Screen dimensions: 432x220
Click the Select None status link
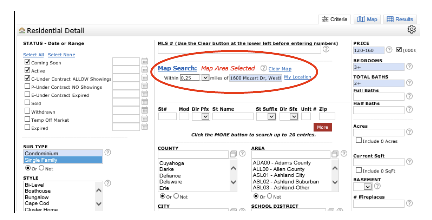coord(61,55)
